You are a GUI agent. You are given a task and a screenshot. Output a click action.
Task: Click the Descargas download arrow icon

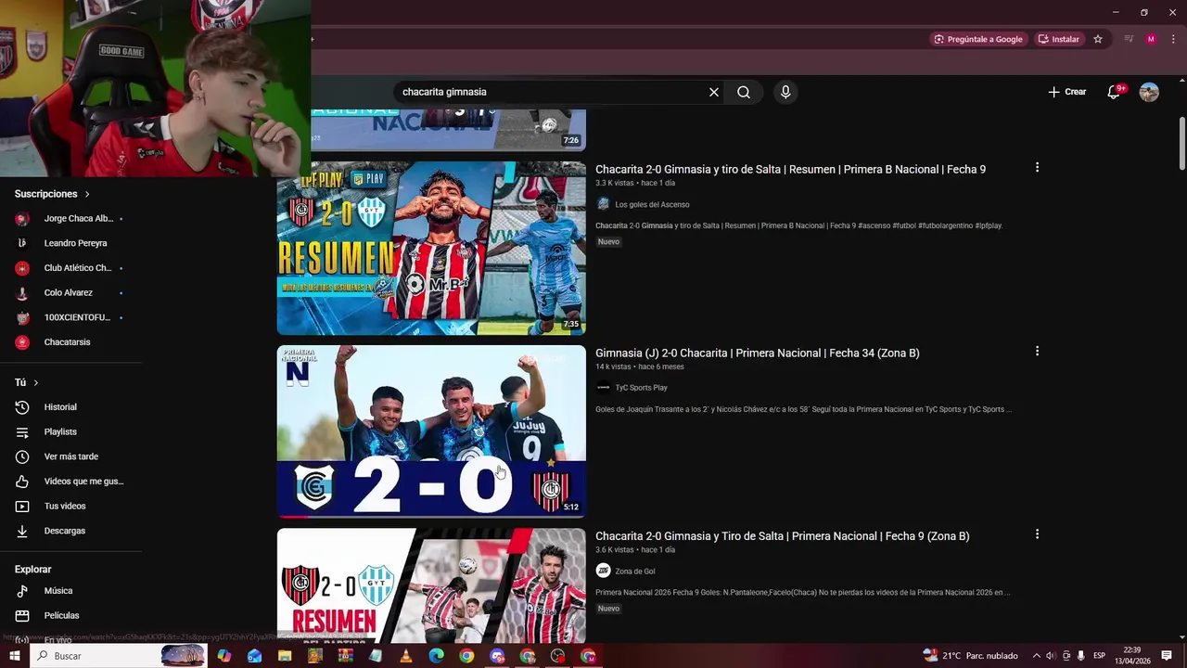point(22,531)
